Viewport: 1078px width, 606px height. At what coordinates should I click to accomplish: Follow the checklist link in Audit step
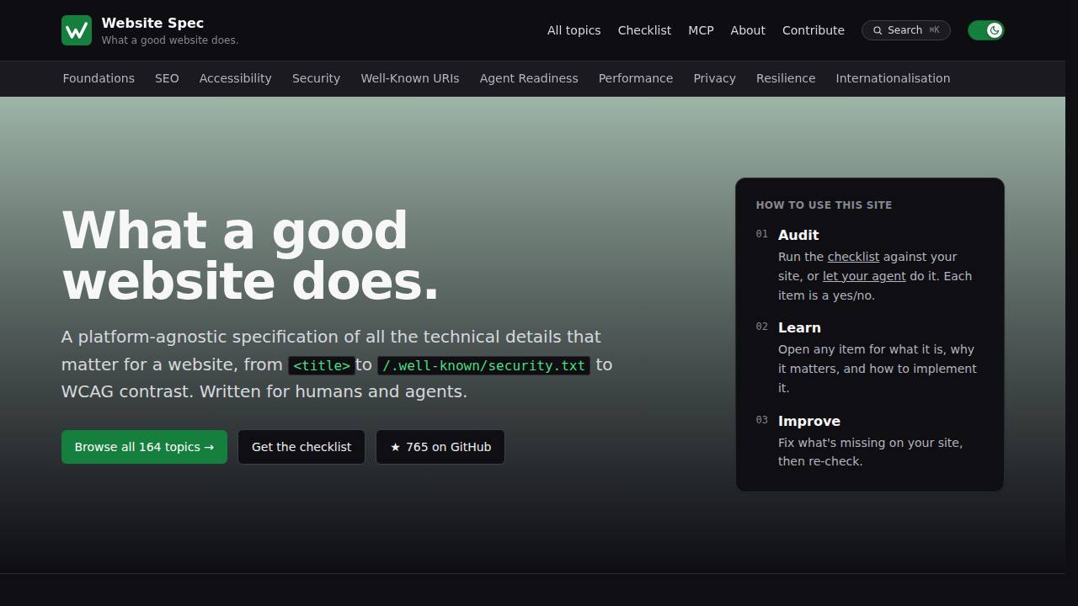tap(853, 257)
